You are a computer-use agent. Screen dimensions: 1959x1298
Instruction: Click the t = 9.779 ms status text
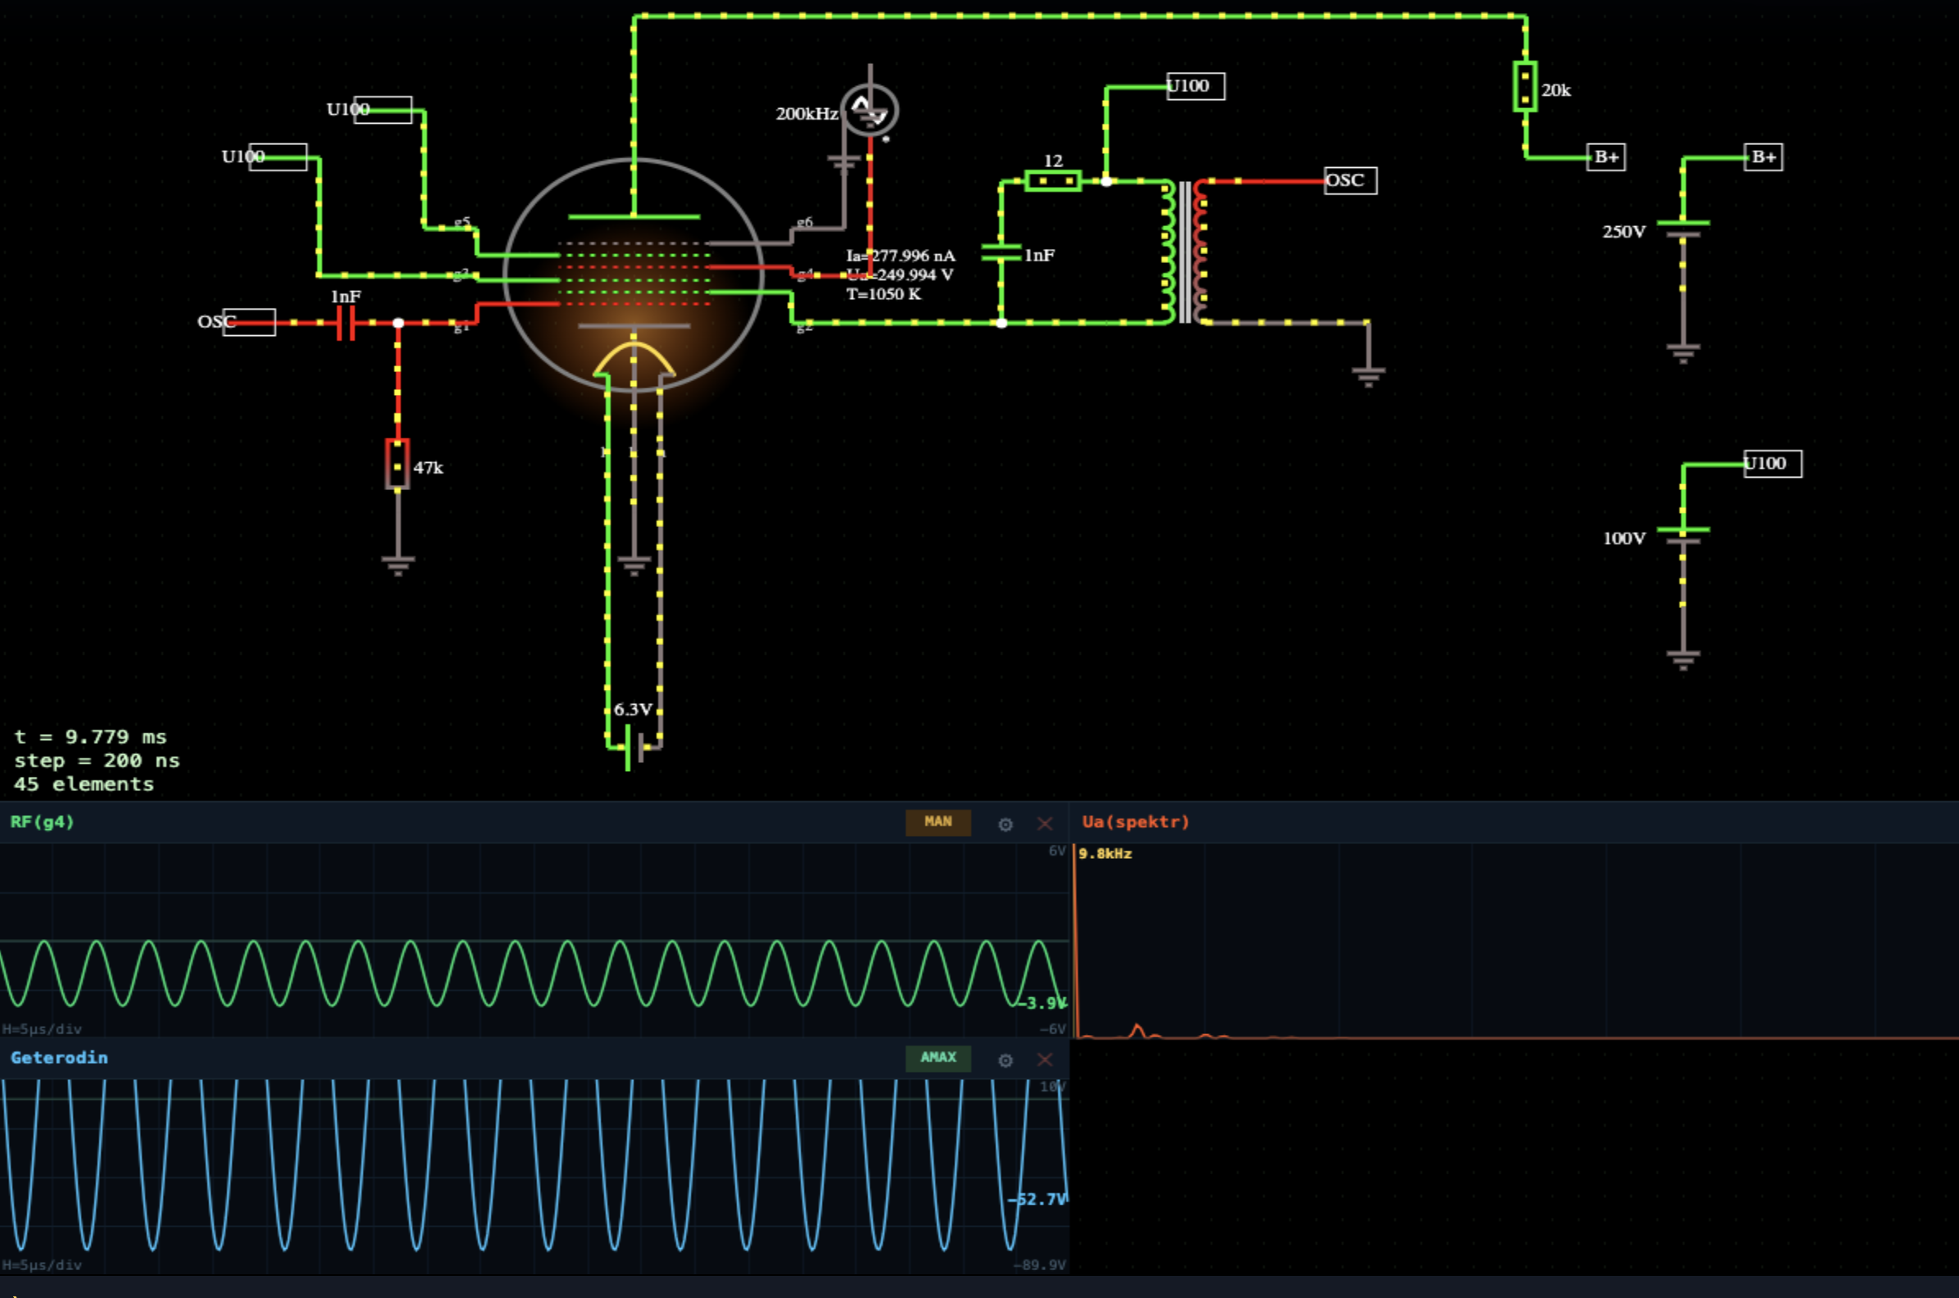pyautogui.click(x=90, y=737)
